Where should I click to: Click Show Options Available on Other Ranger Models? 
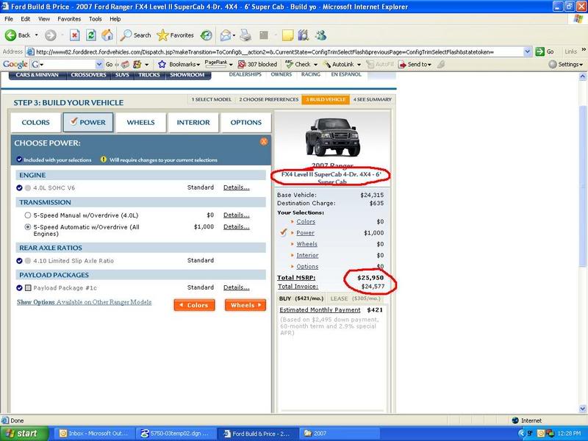[84, 302]
